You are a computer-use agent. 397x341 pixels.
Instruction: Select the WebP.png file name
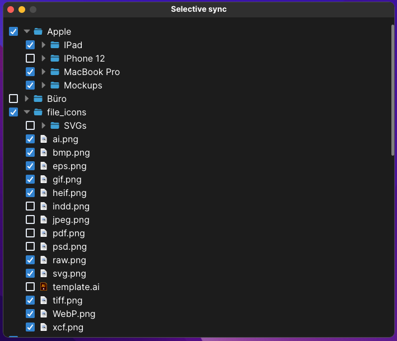74,314
